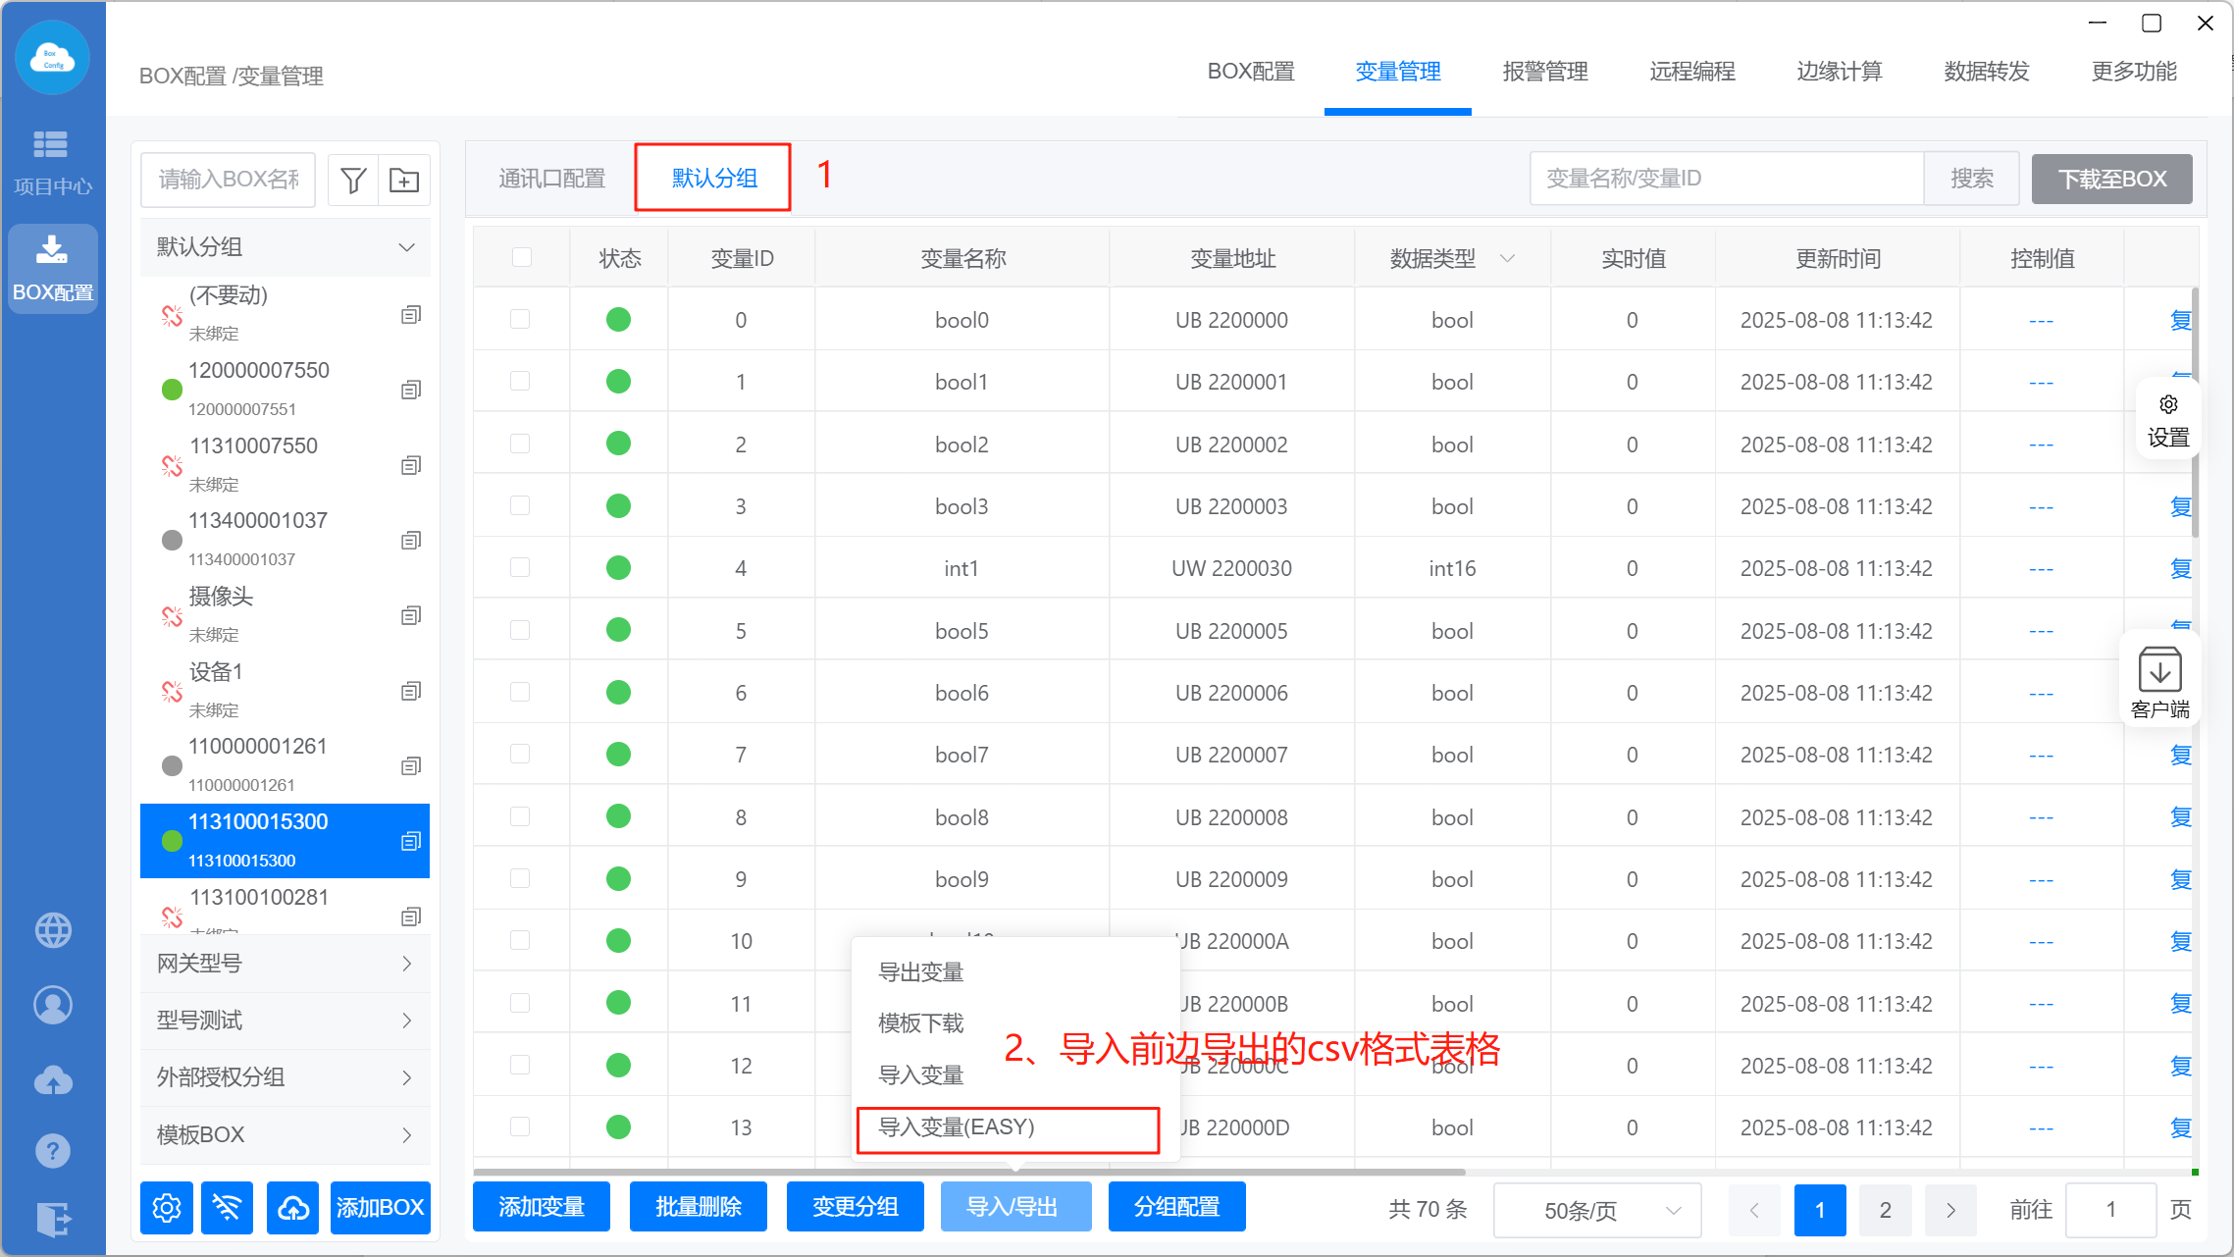Click the new group folder icon
This screenshot has width=2234, height=1257.
(x=404, y=180)
